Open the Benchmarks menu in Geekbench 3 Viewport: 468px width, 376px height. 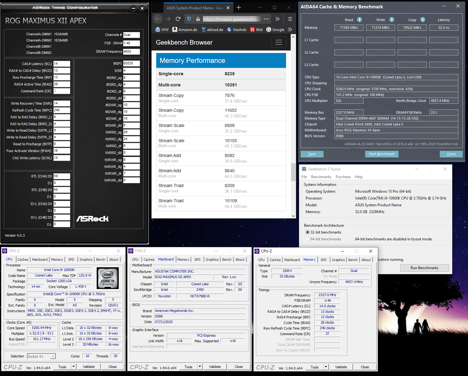coord(321,177)
